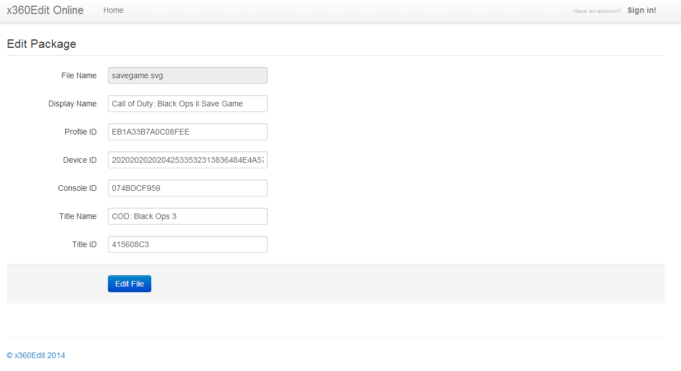Click the x360Edit Online brand link

[x=45, y=10]
